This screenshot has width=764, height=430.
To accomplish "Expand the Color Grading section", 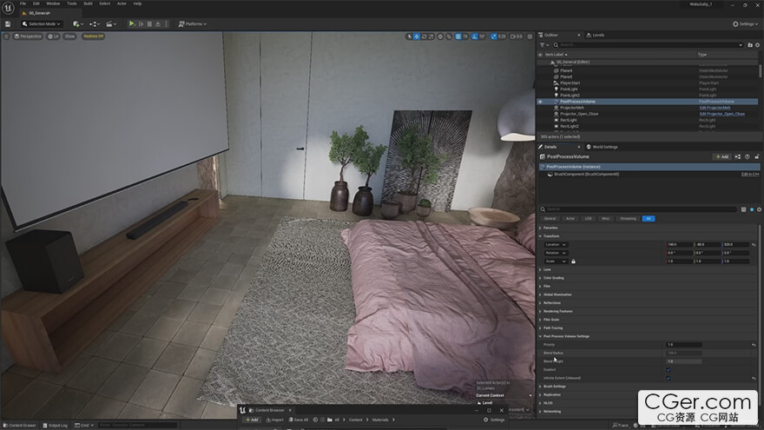I will [553, 278].
